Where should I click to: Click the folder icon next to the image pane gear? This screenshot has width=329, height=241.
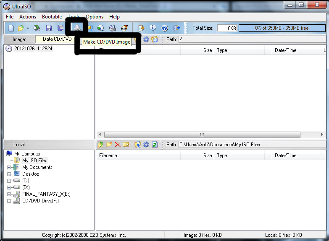coord(155,39)
